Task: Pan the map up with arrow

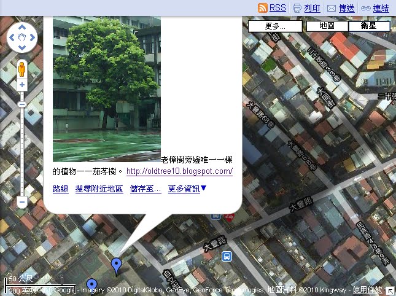Action: click(x=22, y=27)
